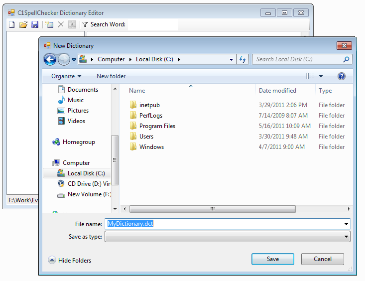Expand arrow between Computer and Local Disk

point(130,60)
